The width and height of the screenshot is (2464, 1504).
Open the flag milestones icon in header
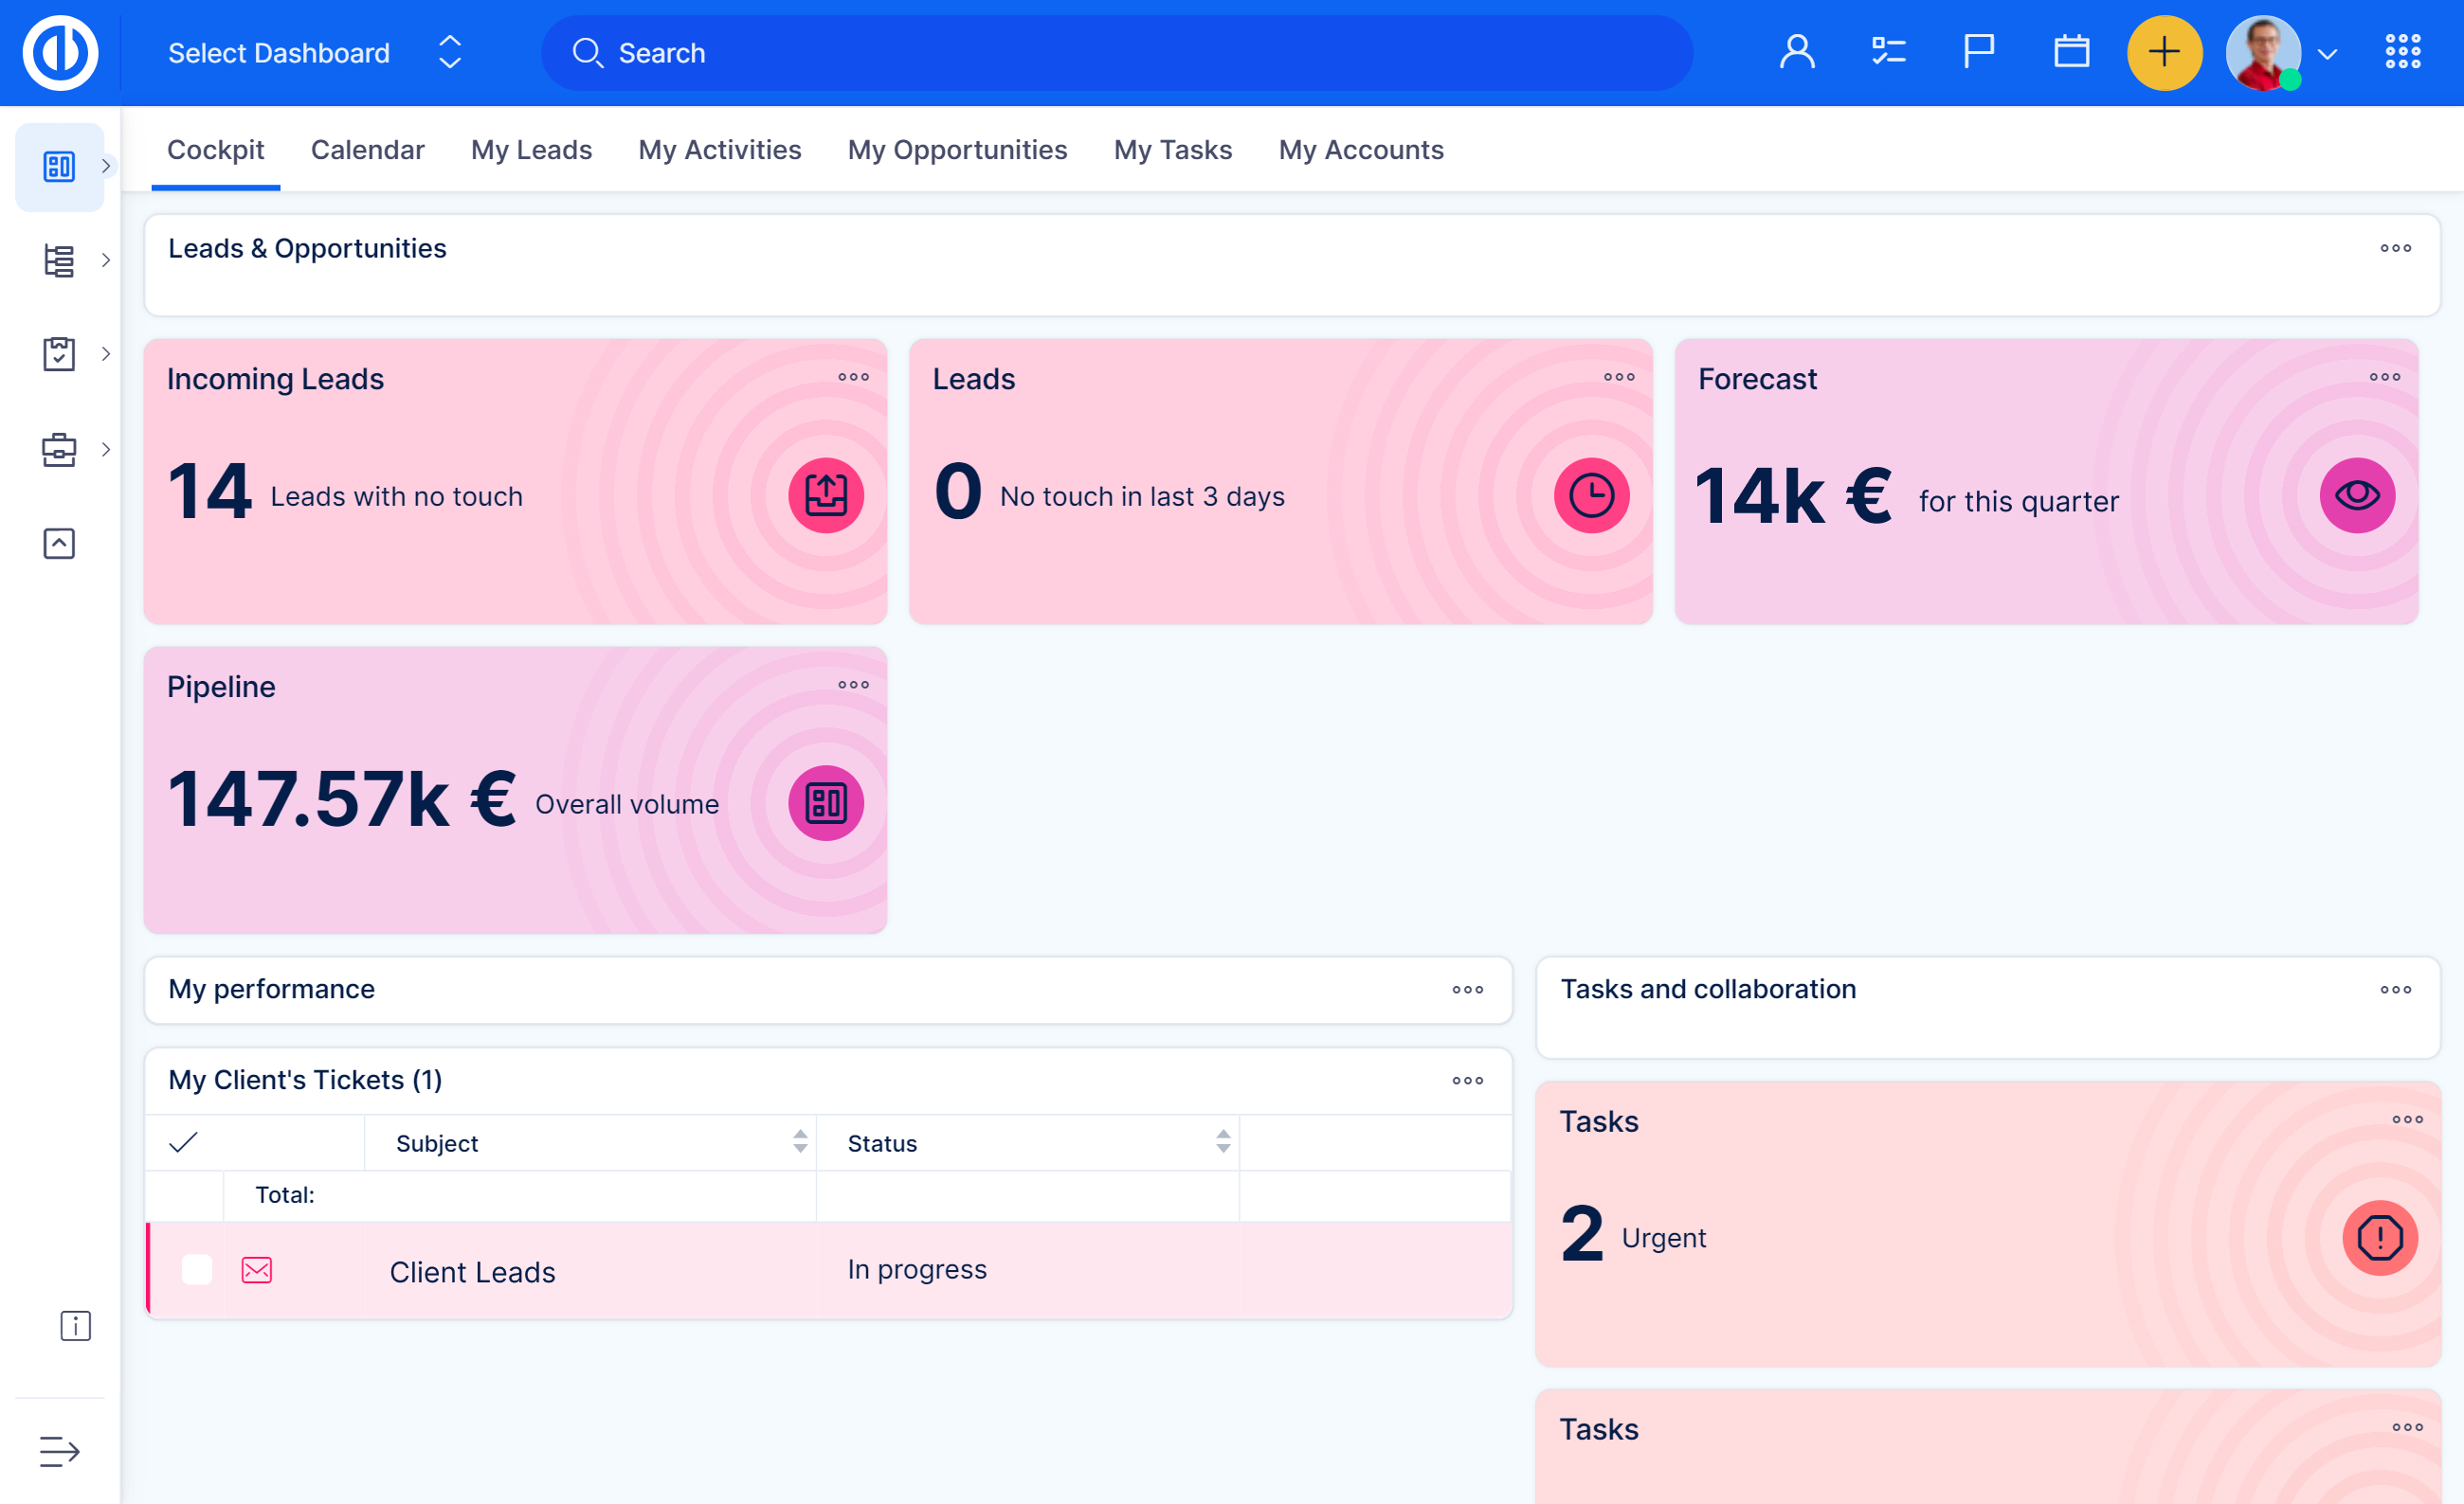coord(1978,52)
